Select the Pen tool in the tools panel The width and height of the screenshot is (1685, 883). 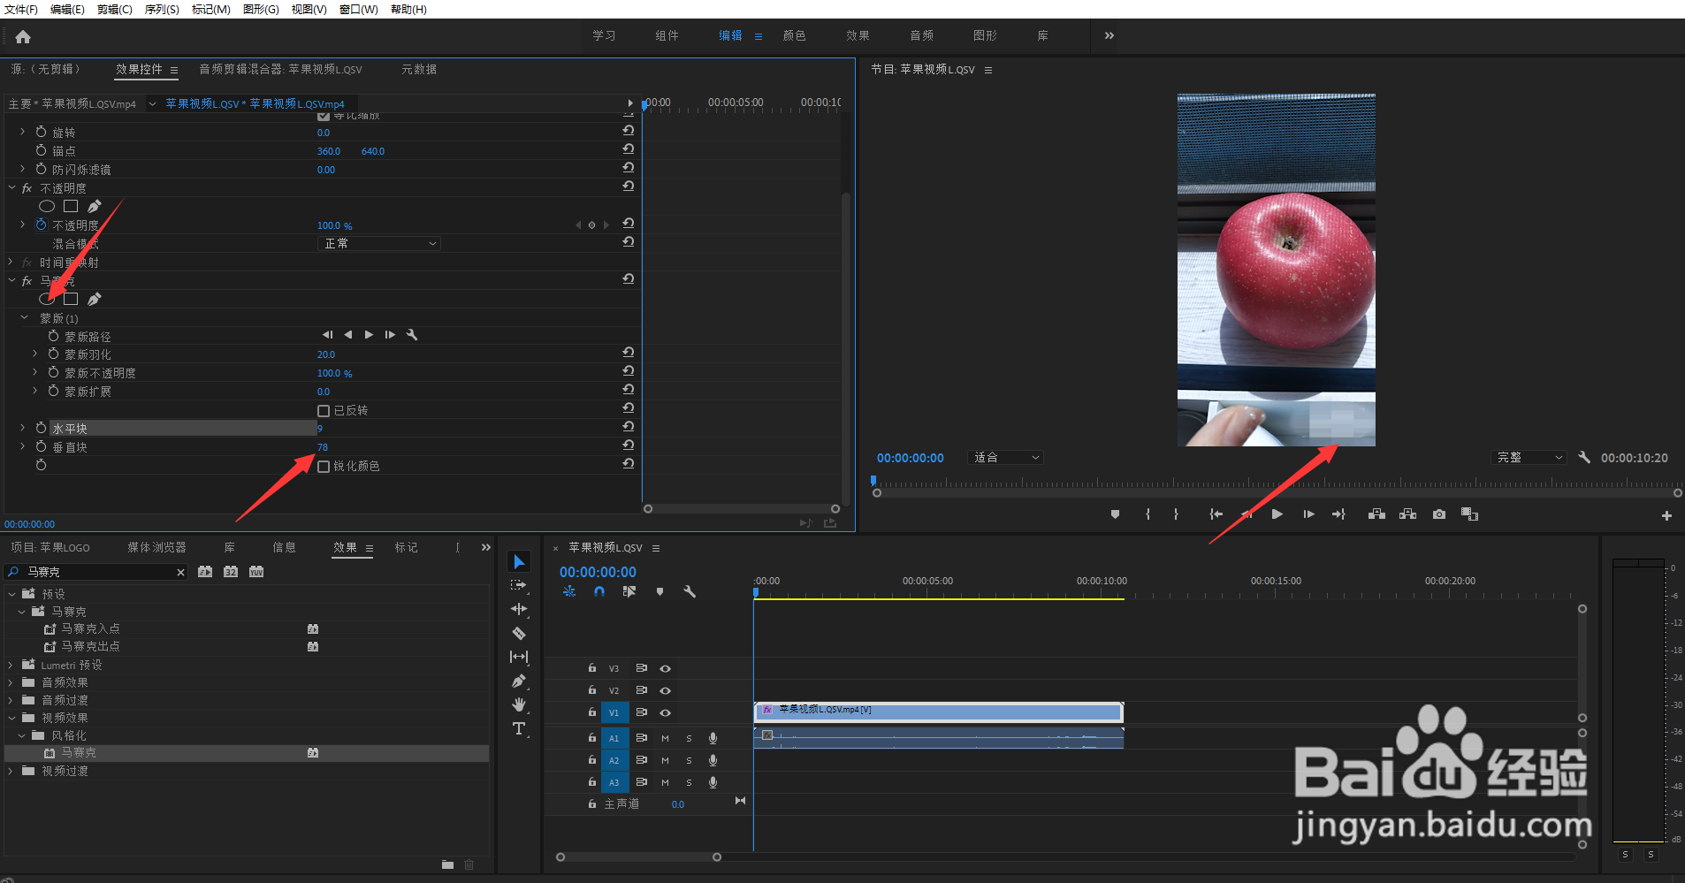[x=519, y=681]
